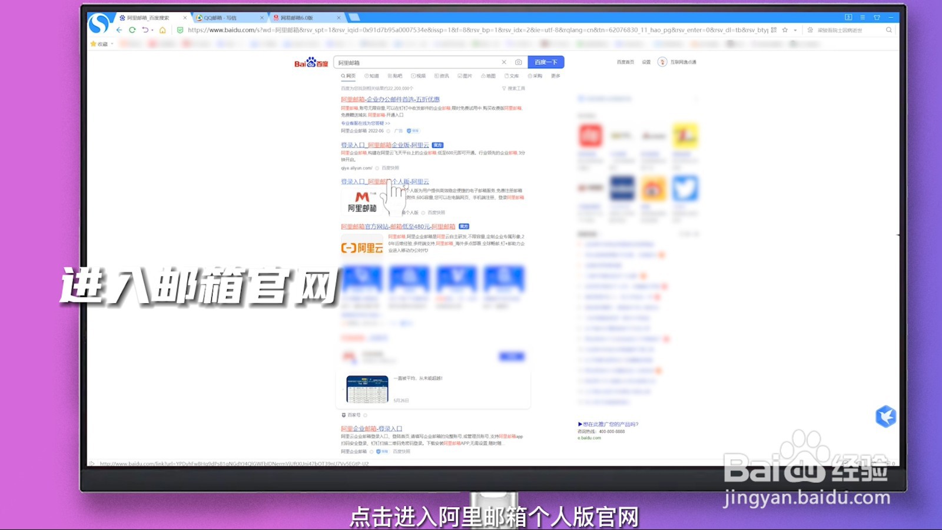Click the Sogou browser logo icon
This screenshot has height=530, width=942.
(99, 24)
